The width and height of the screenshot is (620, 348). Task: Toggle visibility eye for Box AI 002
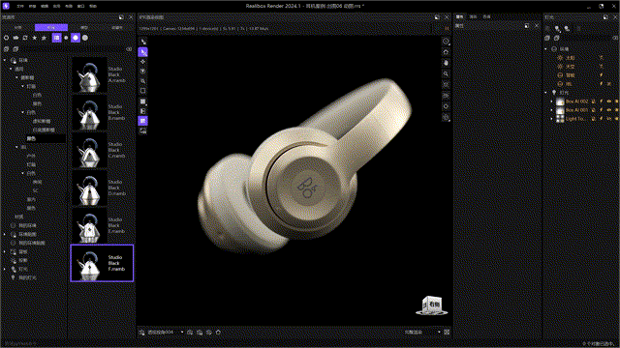pos(609,101)
